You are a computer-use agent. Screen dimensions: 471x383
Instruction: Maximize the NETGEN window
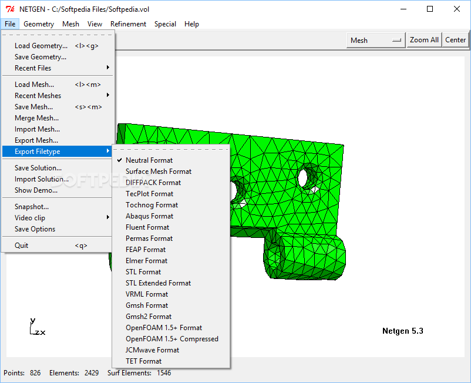[430, 9]
